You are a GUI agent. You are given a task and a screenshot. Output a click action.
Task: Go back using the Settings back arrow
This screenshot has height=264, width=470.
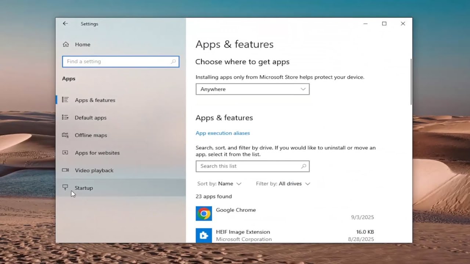[65, 23]
